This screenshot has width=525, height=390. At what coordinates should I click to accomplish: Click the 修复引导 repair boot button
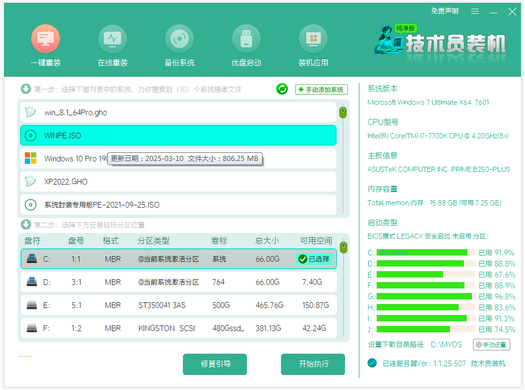click(215, 364)
